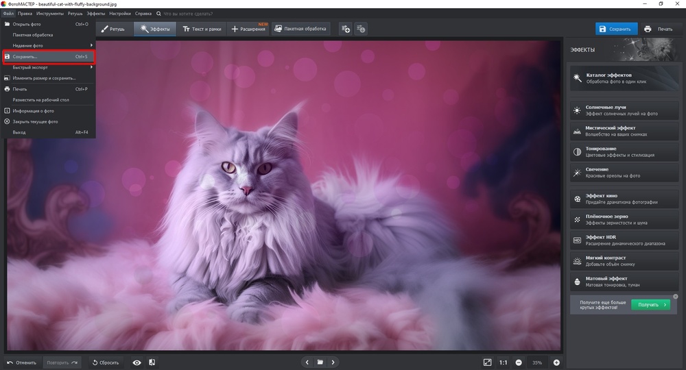Go to next photo using right arrow

pos(333,362)
